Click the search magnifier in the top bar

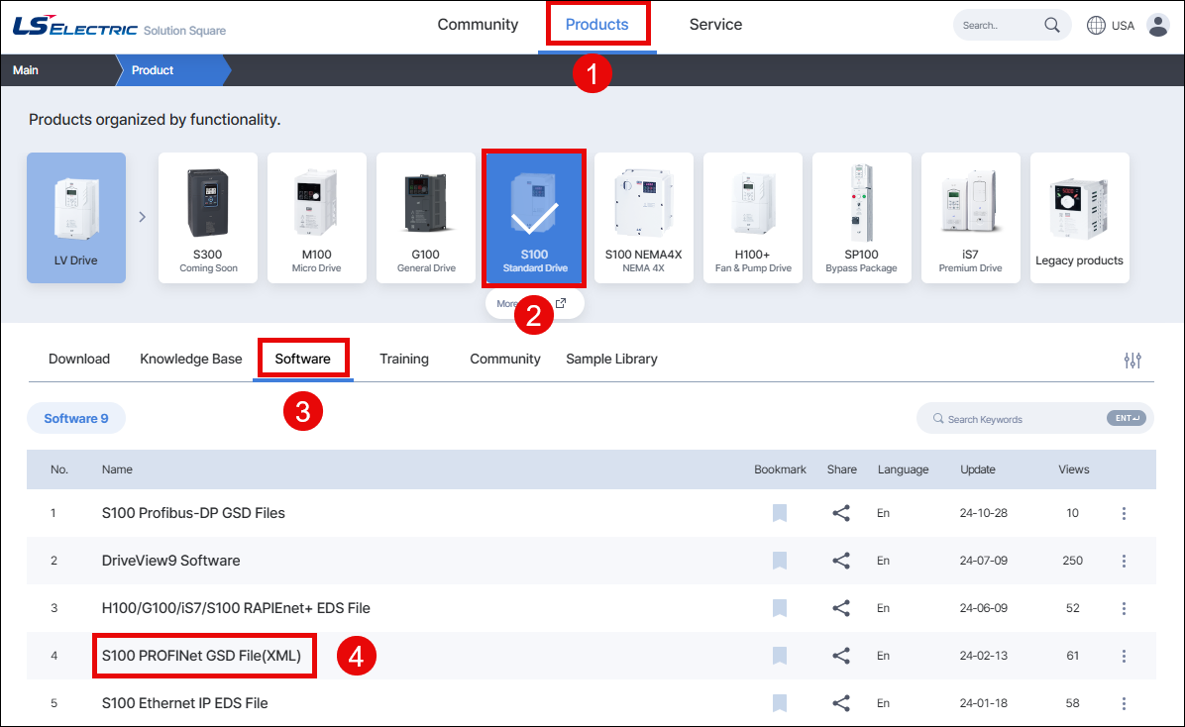1053,25
